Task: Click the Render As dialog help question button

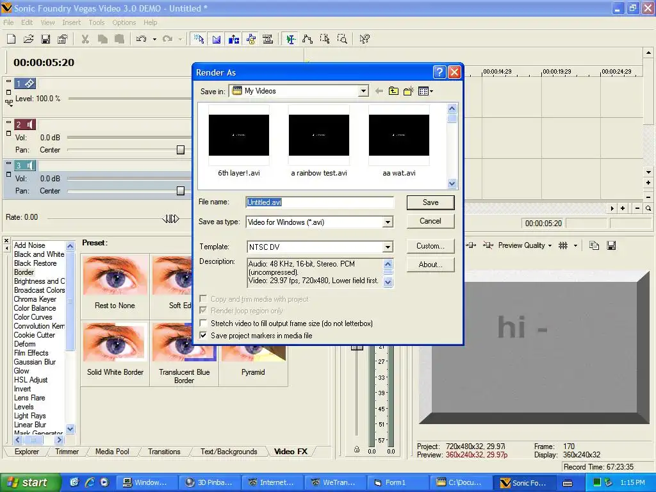Action: [439, 72]
